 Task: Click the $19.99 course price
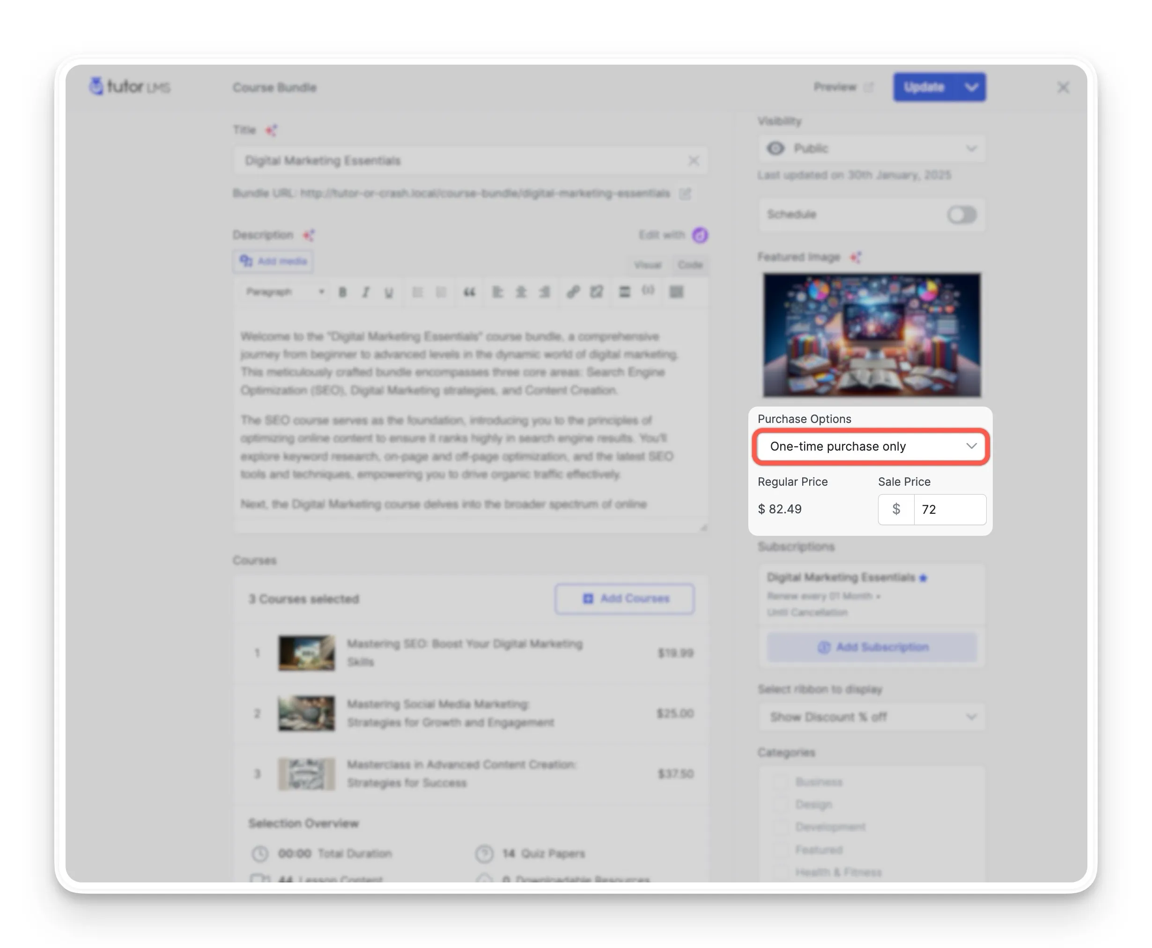pos(675,652)
